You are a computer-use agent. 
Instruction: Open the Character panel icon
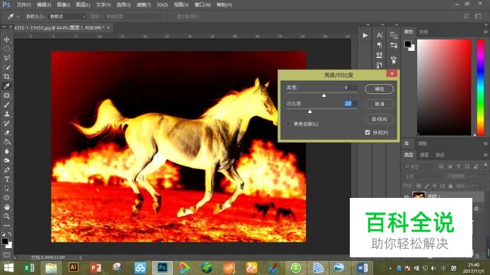(380, 35)
